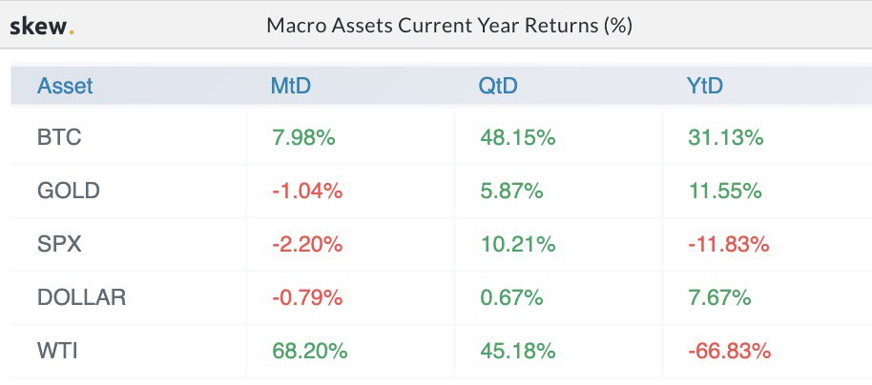Select the WTI asset row label
872x385 pixels.
(x=57, y=351)
